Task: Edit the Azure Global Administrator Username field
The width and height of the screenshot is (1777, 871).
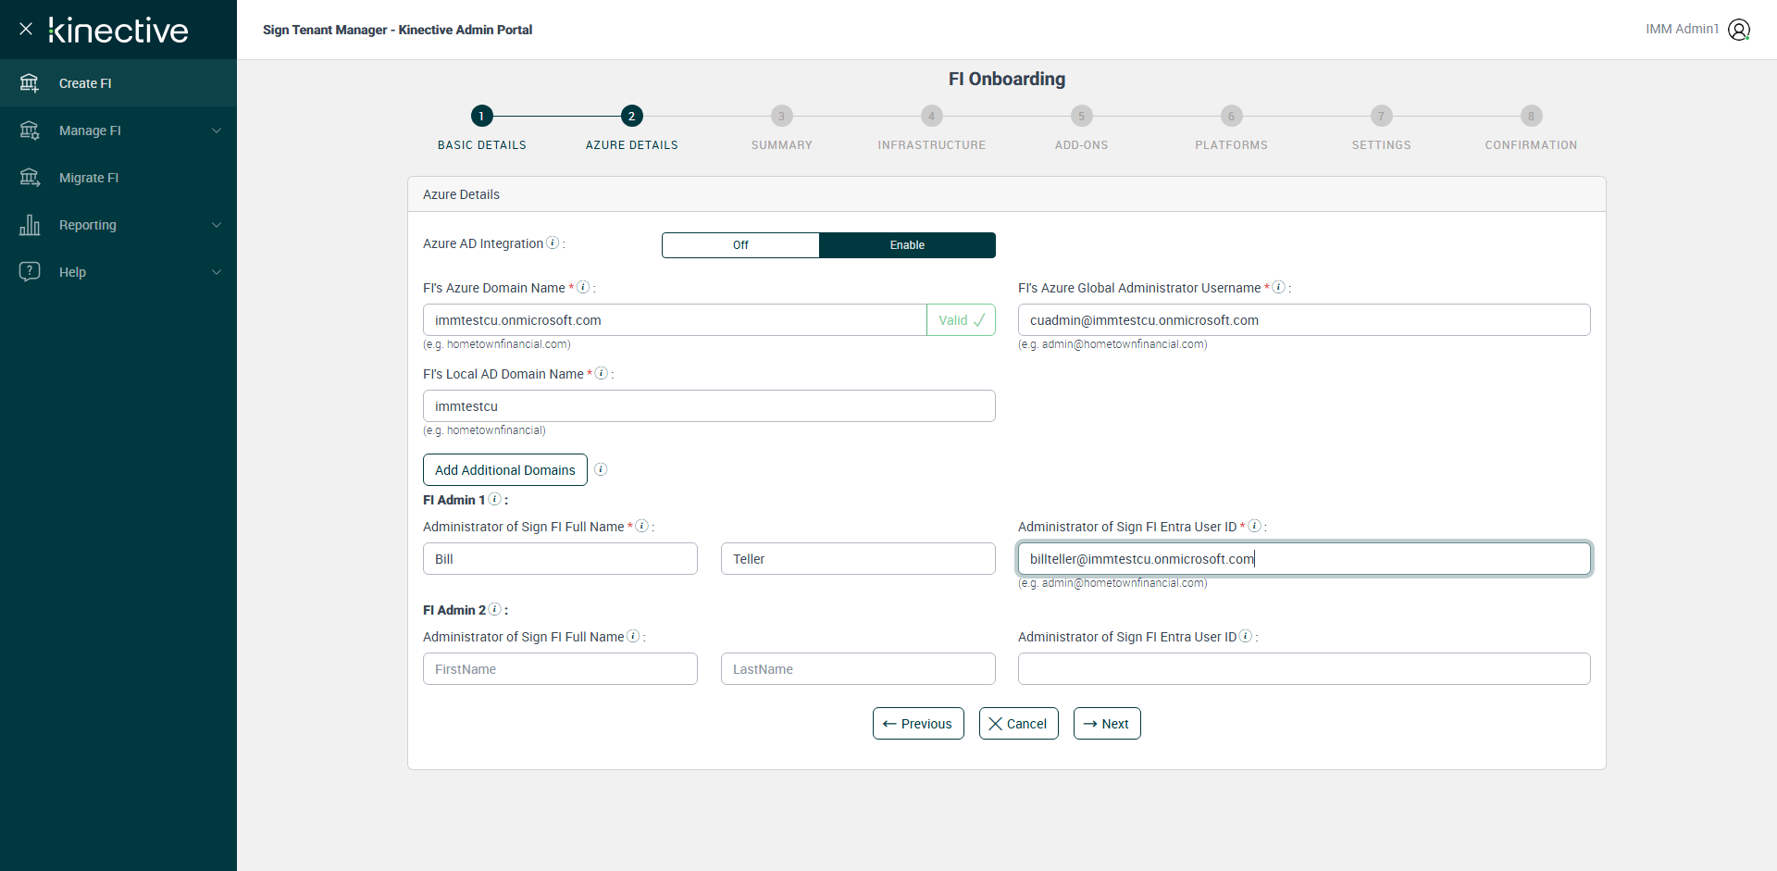Action: coord(1304,320)
